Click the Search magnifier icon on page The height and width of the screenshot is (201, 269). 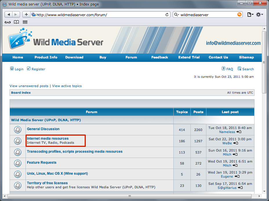point(239,69)
